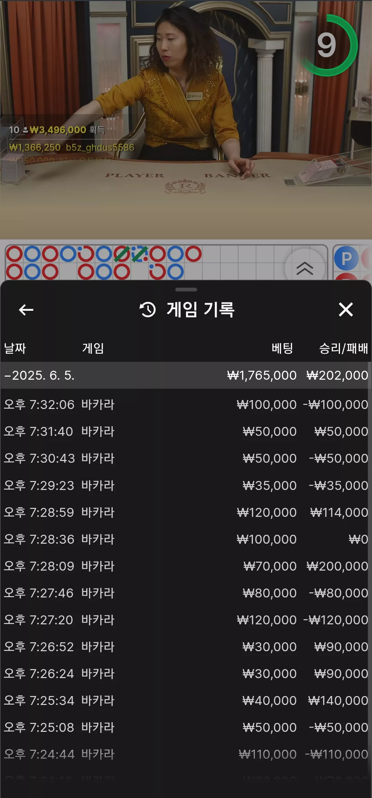Open the 오후 7:27:46 바카라 record
This screenshot has width=372, height=798.
[186, 593]
